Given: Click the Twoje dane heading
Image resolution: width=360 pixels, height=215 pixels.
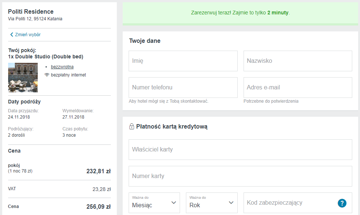Looking at the screenshot, I should [145, 41].
